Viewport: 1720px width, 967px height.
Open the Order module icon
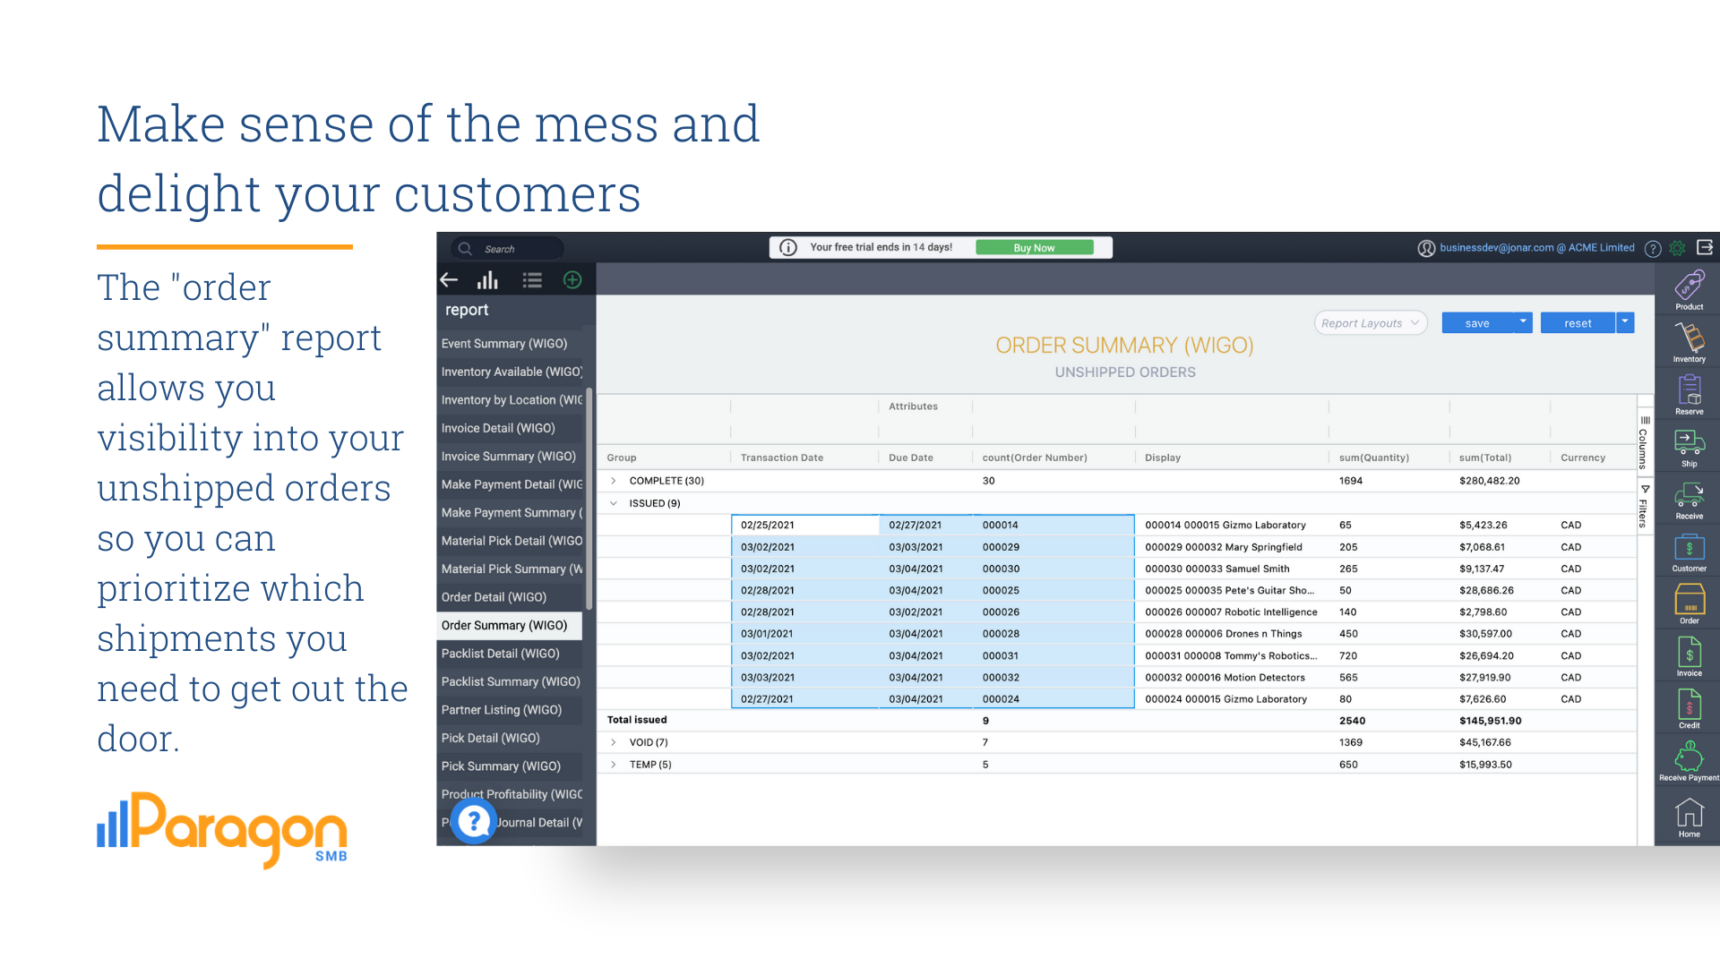pos(1689,599)
